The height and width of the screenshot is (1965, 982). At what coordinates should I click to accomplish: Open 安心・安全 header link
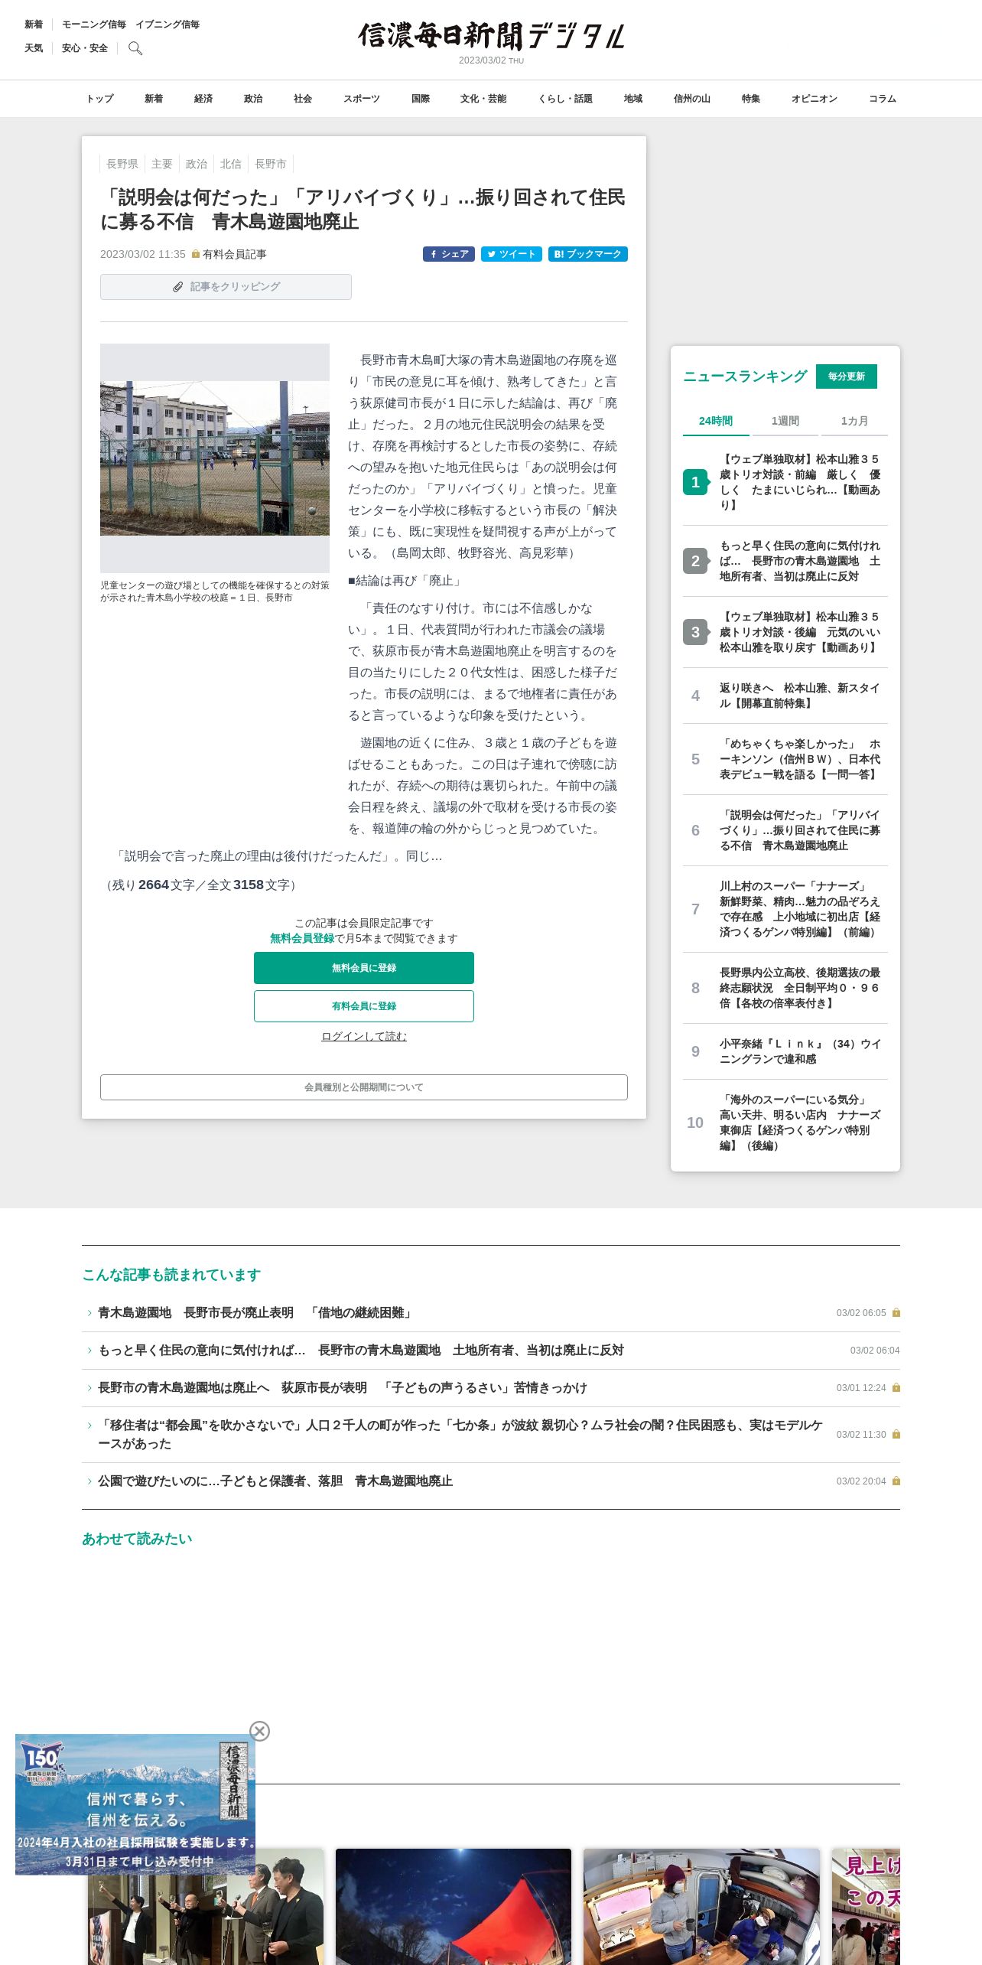(x=85, y=48)
